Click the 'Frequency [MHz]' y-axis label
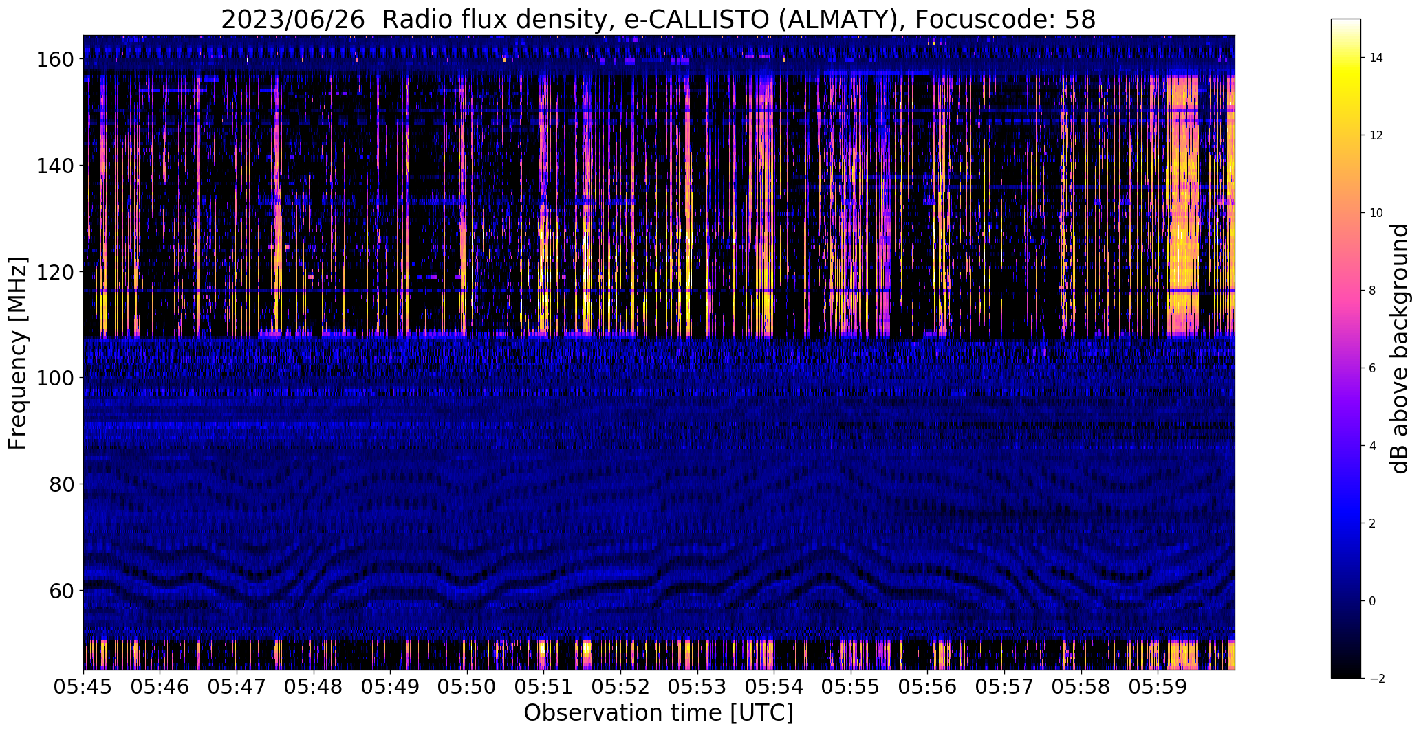 (18, 353)
